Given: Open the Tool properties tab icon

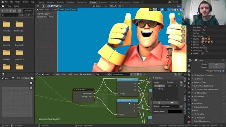Looking at the screenshot, I should [x=189, y=66].
